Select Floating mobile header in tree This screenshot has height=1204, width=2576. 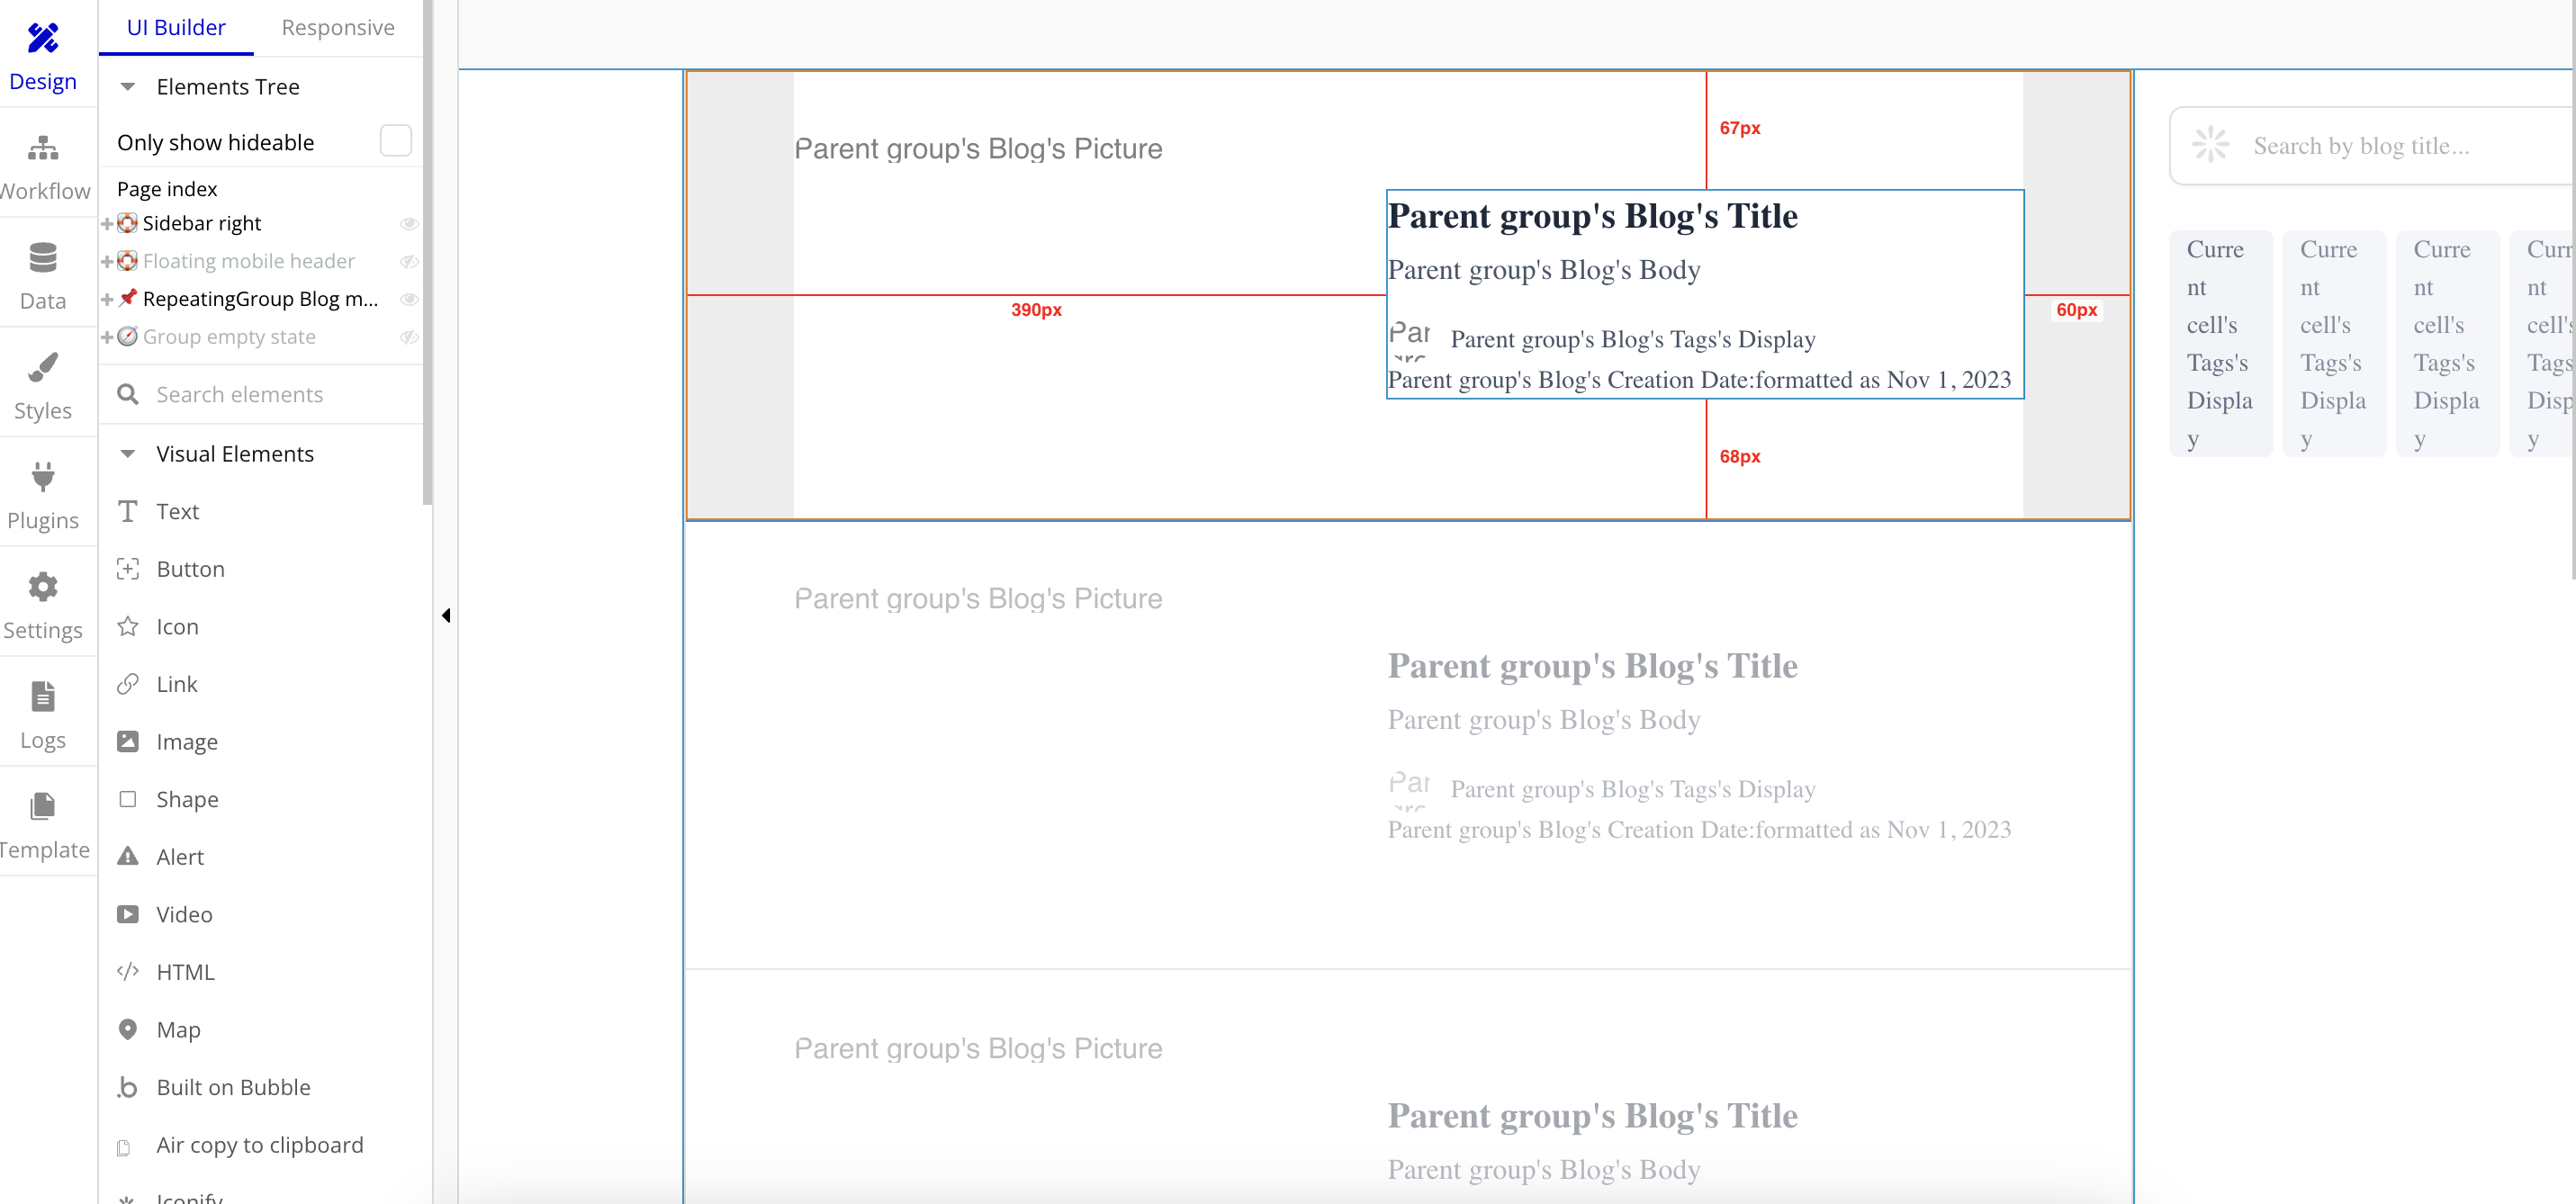248,261
